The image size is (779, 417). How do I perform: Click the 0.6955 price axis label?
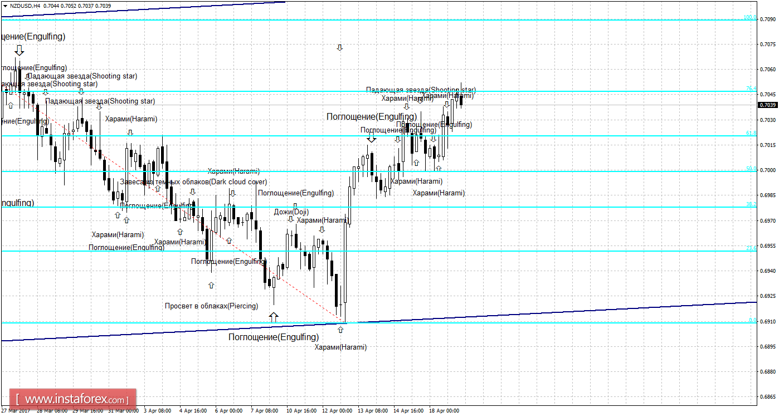(x=769, y=246)
